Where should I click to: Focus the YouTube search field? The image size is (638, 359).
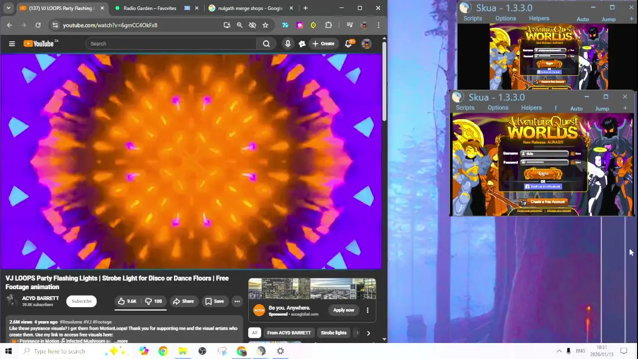171,43
